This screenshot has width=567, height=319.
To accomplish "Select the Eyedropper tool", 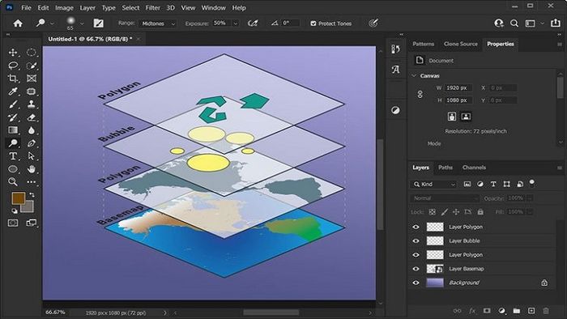I will [x=13, y=91].
